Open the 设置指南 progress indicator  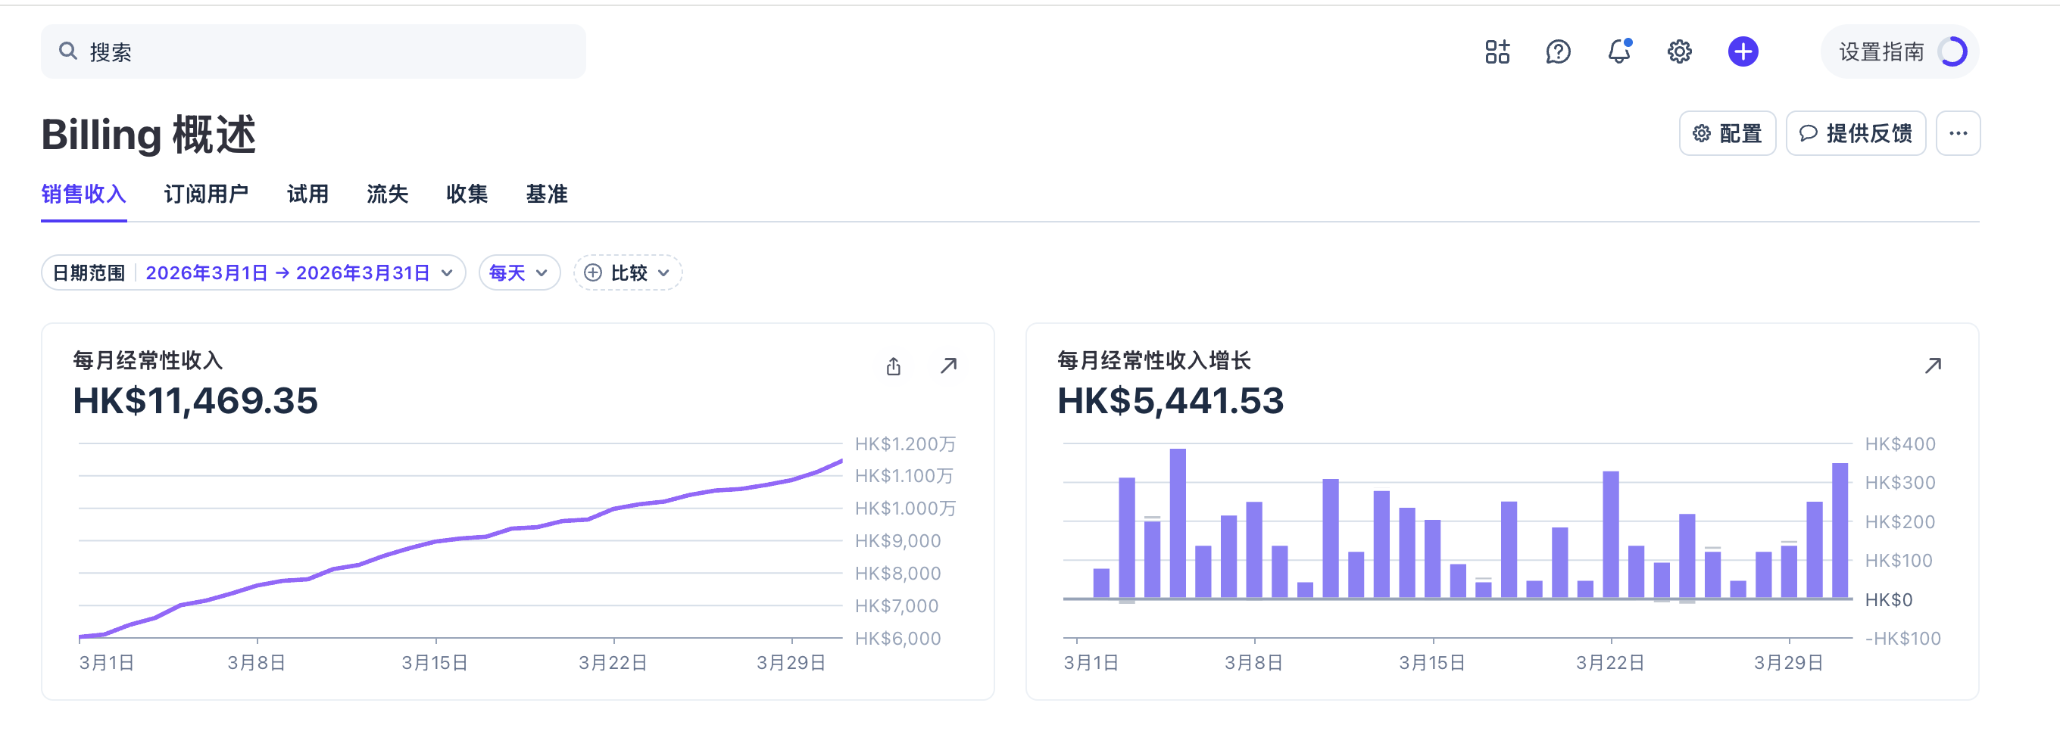pyautogui.click(x=1900, y=52)
